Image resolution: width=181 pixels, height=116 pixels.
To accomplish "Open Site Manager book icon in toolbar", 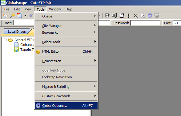I will click(x=5, y=16).
